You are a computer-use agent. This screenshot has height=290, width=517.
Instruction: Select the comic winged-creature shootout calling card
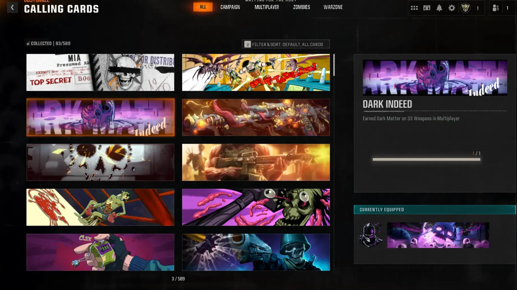click(x=256, y=72)
